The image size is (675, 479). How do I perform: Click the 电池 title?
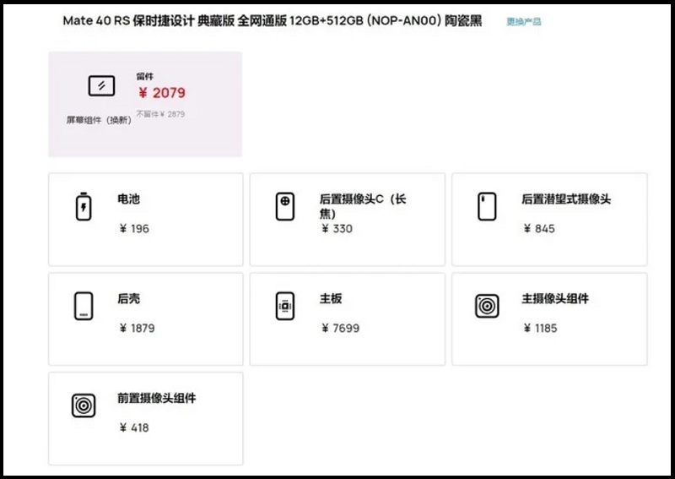(129, 199)
